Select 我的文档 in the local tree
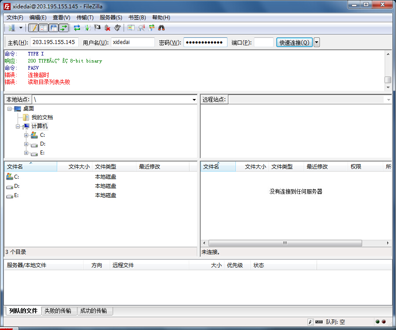Viewport: 396px width, 330px height. click(x=42, y=117)
